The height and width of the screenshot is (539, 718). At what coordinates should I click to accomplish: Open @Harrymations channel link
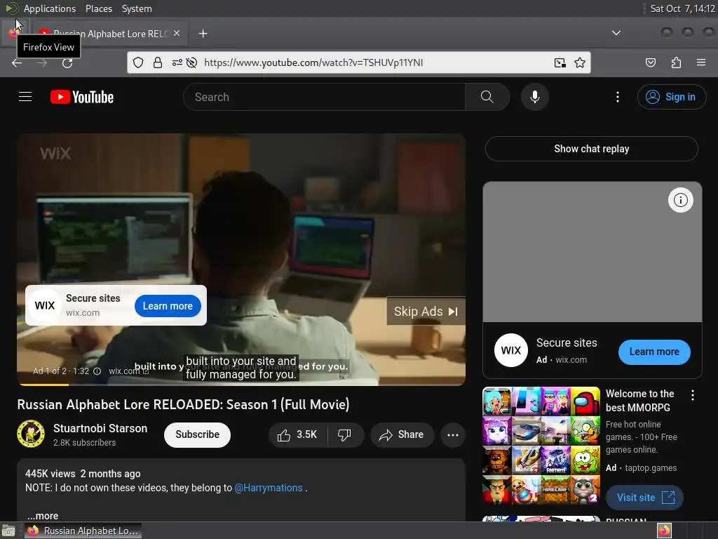click(269, 488)
